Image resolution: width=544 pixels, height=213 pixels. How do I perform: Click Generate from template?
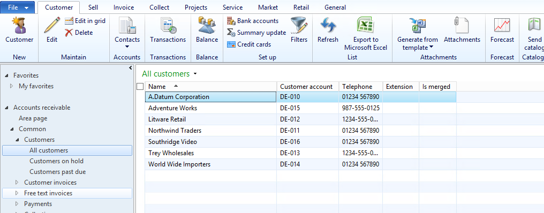tap(417, 34)
